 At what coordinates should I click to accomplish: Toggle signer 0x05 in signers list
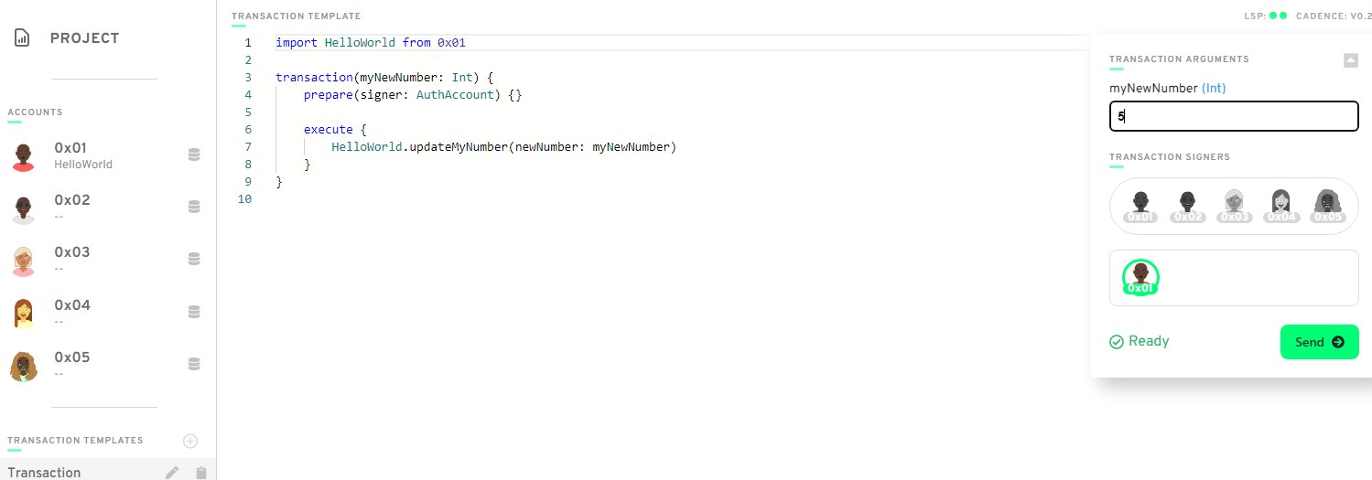[x=1328, y=207]
